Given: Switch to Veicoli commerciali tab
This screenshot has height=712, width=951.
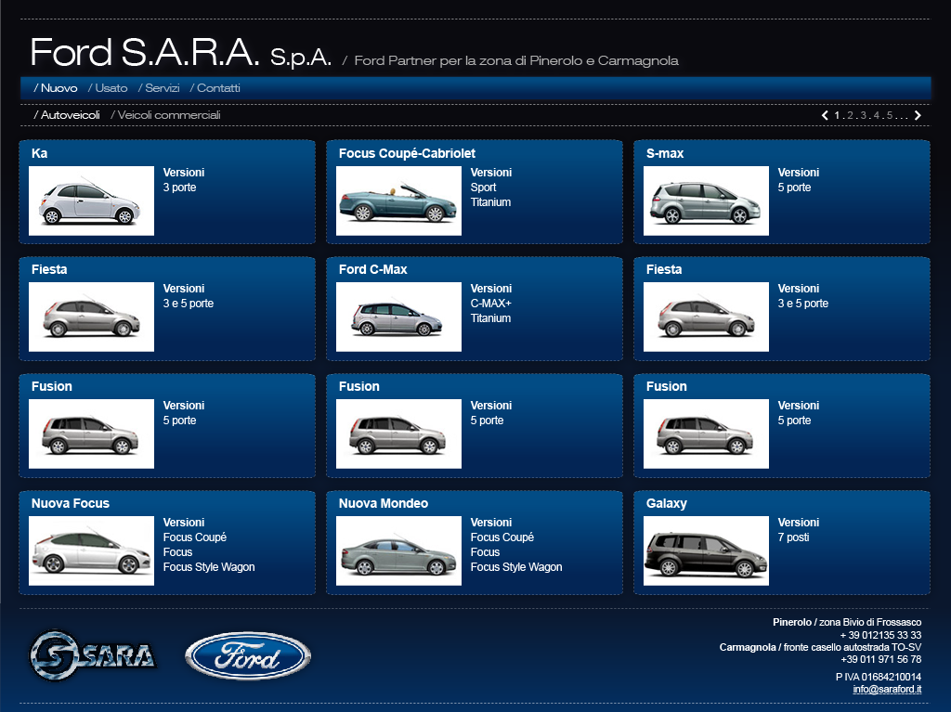Looking at the screenshot, I should [167, 115].
